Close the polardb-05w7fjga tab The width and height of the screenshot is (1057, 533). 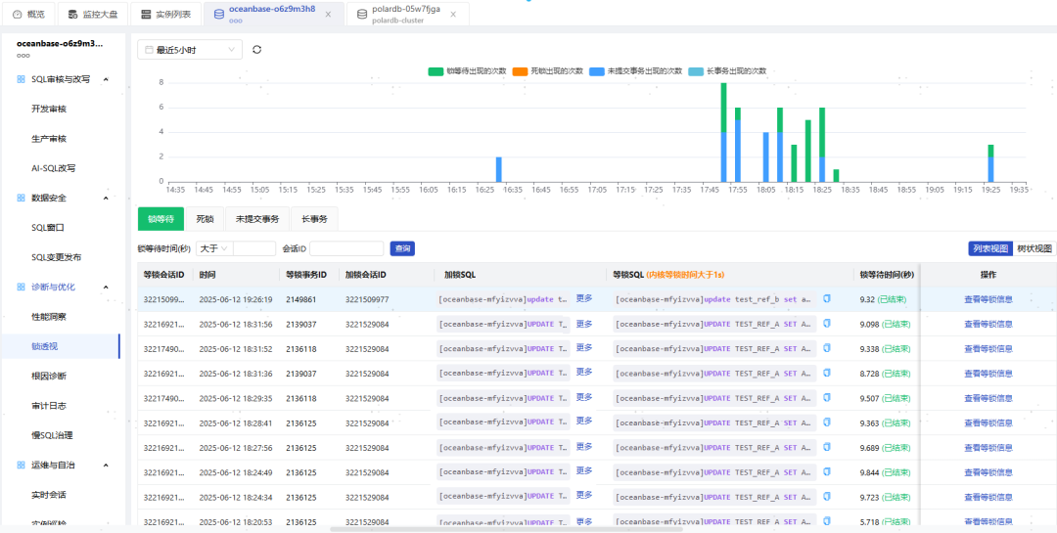point(453,14)
